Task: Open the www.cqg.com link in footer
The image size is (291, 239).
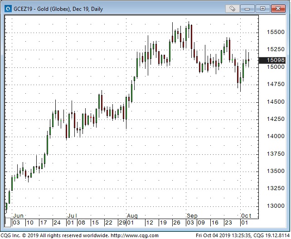Action: coord(135,235)
